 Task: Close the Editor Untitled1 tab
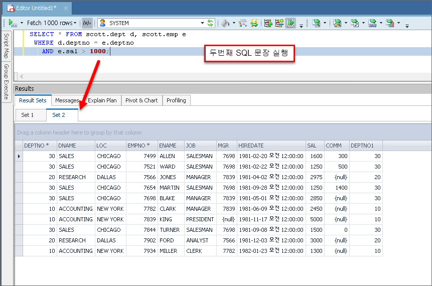tap(66, 8)
